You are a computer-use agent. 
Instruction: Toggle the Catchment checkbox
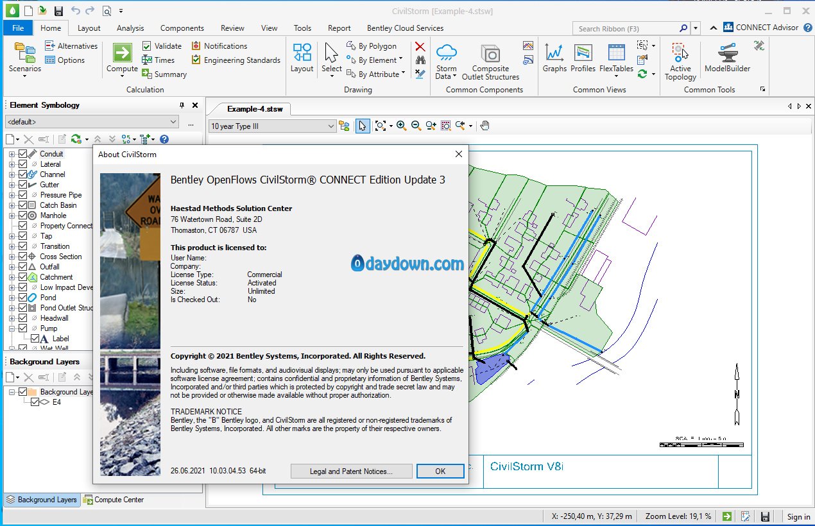[23, 277]
